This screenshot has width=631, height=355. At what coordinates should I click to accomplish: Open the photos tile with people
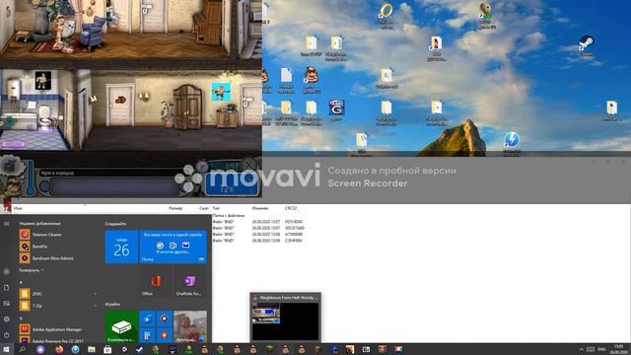pos(190,326)
